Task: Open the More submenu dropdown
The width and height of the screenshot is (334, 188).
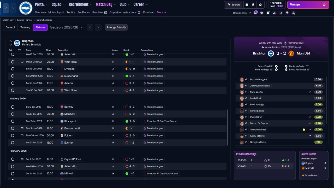Action: click(161, 12)
